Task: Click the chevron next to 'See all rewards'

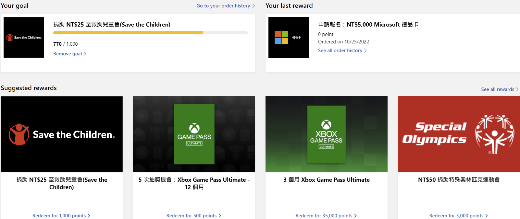Action: coord(517,89)
